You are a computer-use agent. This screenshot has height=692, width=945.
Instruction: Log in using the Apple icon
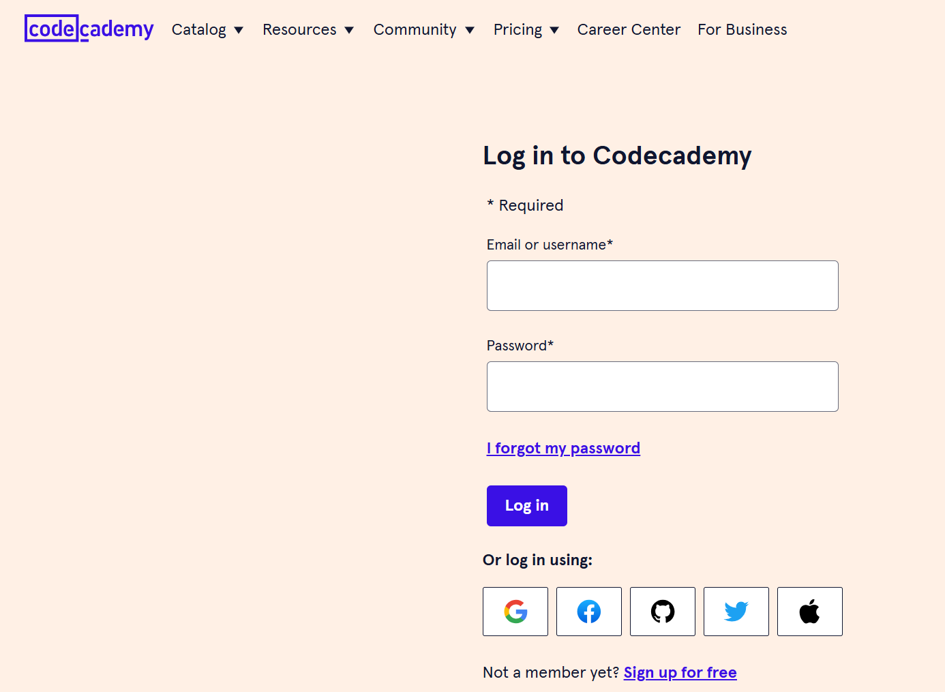[809, 612]
